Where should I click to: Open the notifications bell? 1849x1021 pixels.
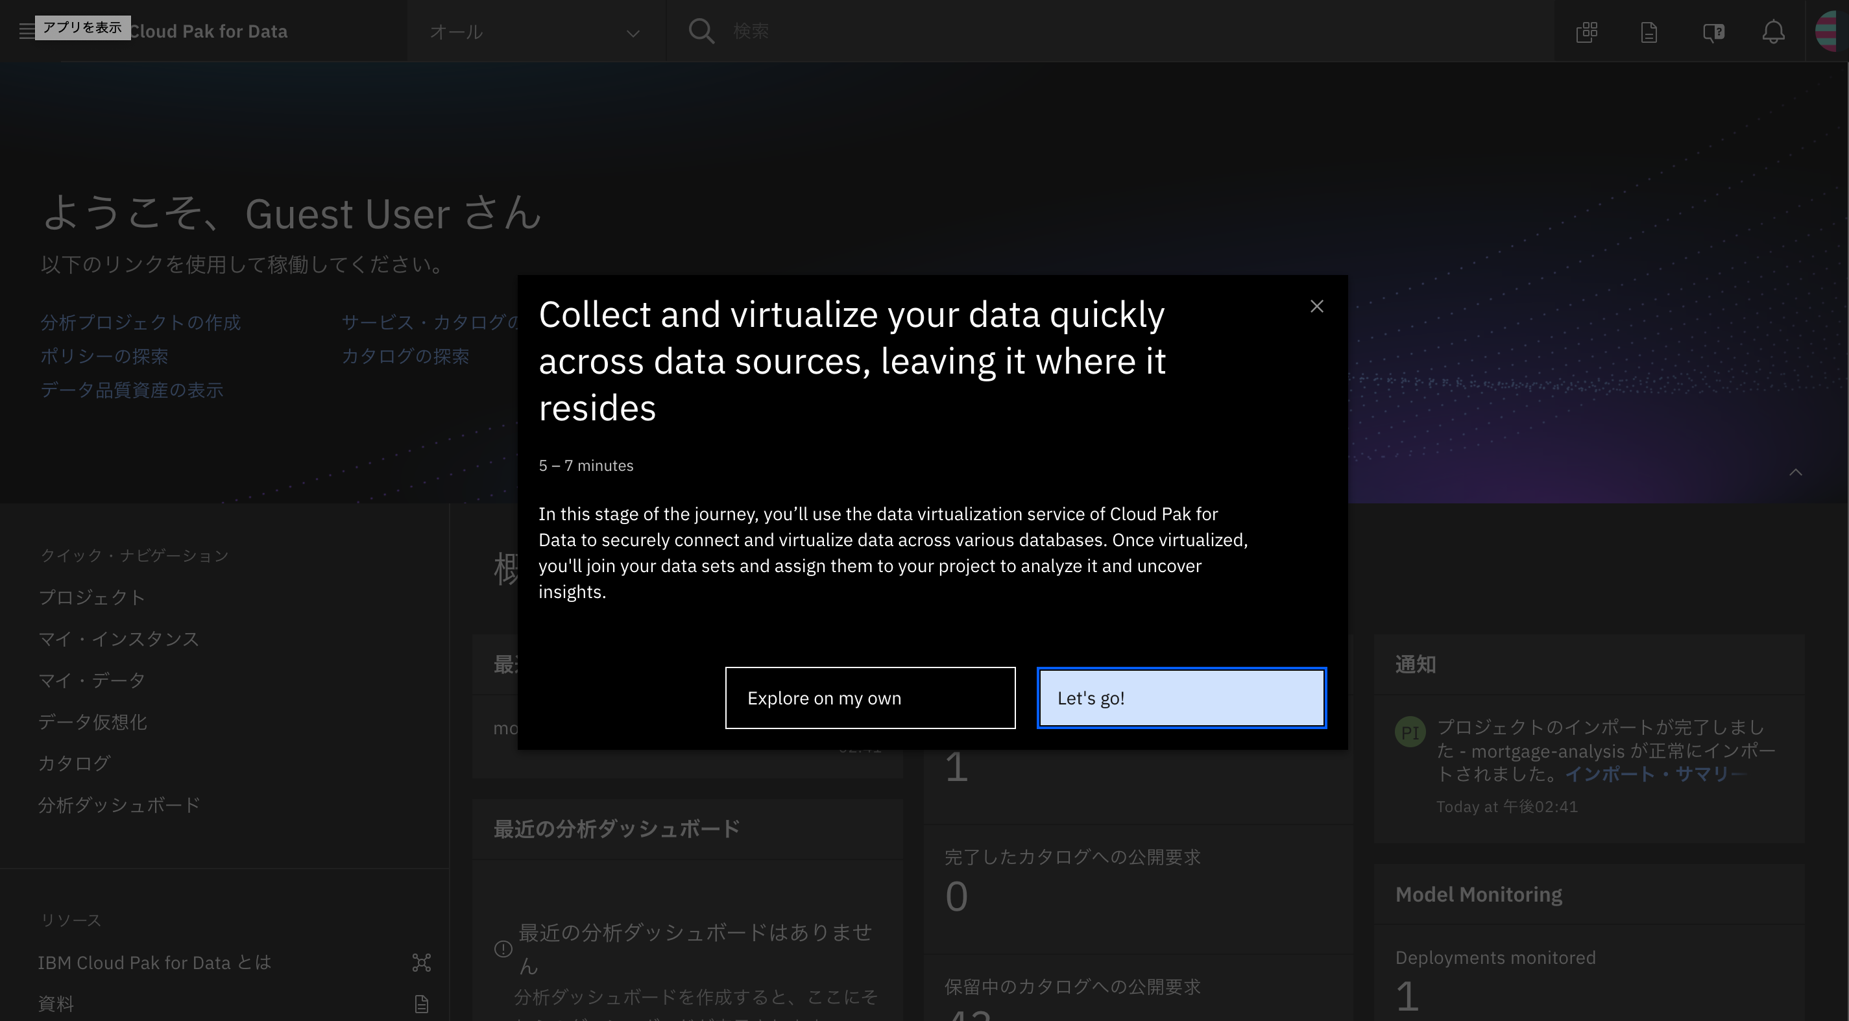[1773, 32]
